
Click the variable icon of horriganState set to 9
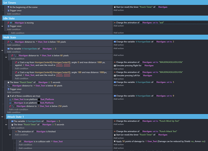[115, 96]
